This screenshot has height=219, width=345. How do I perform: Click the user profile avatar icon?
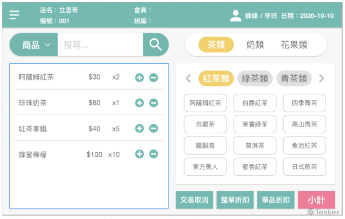click(236, 16)
